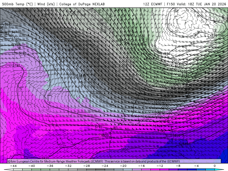Click the 5430 height contour label
This screenshot has height=171, width=228.
[171, 94]
